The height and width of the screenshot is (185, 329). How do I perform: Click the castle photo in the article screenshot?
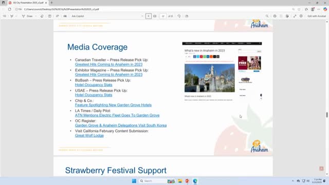[210, 78]
